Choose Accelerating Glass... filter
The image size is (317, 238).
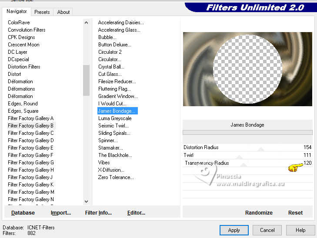point(119,30)
